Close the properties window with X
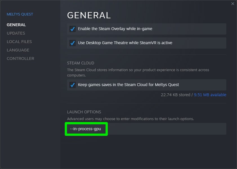 click(x=232, y=4)
